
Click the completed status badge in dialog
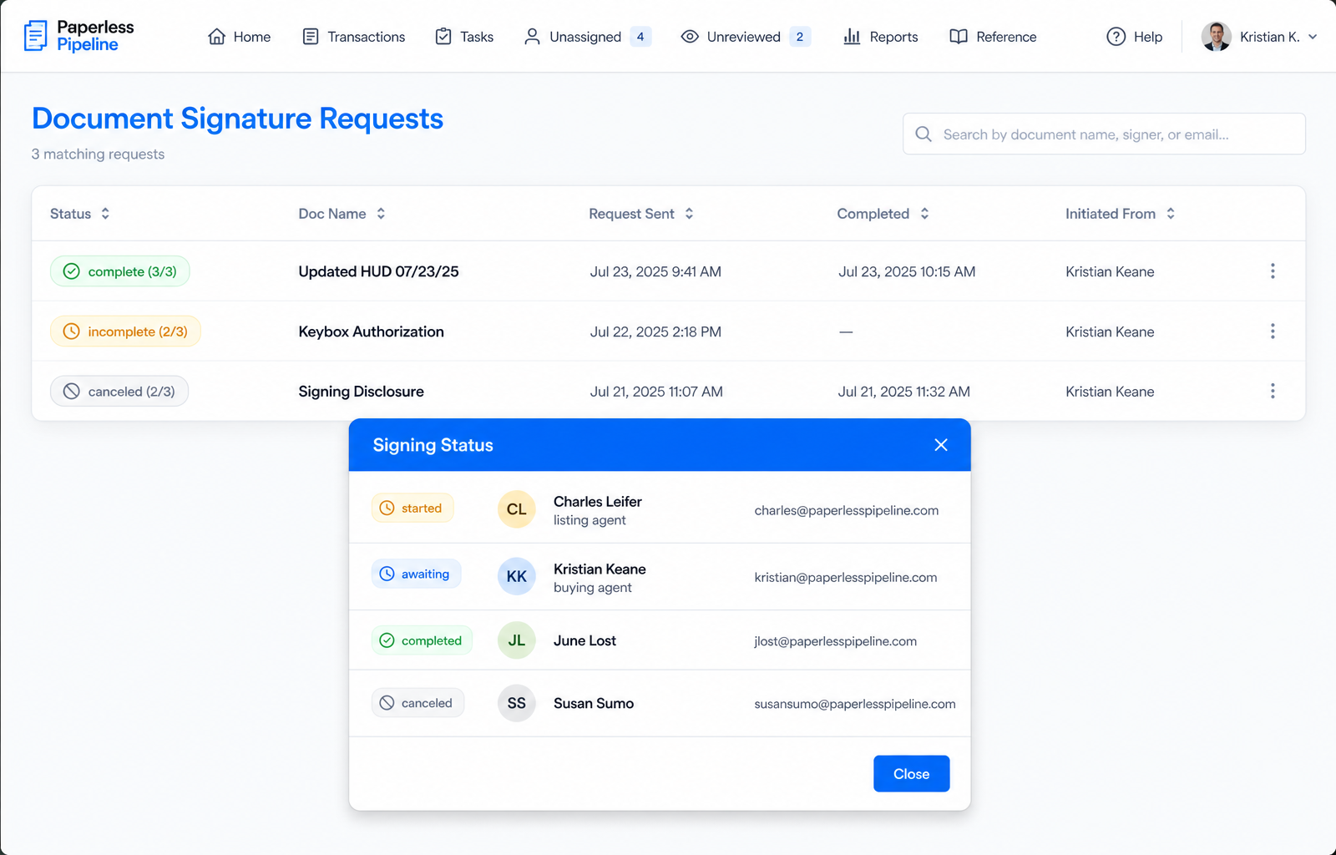point(422,640)
